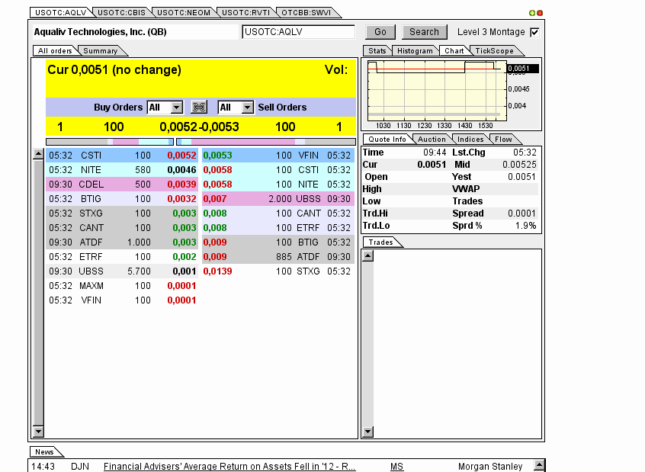Open the Summary tab
Viewport: 645px width, 472px height.
[101, 51]
